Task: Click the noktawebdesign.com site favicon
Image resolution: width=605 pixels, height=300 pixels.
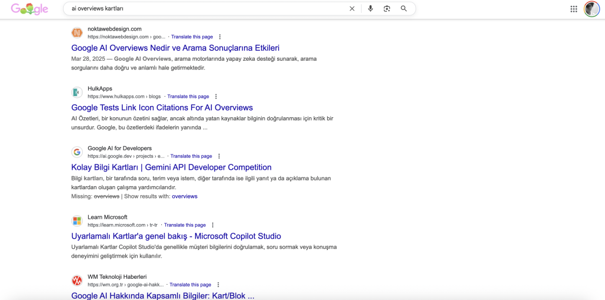Action: [x=77, y=32]
